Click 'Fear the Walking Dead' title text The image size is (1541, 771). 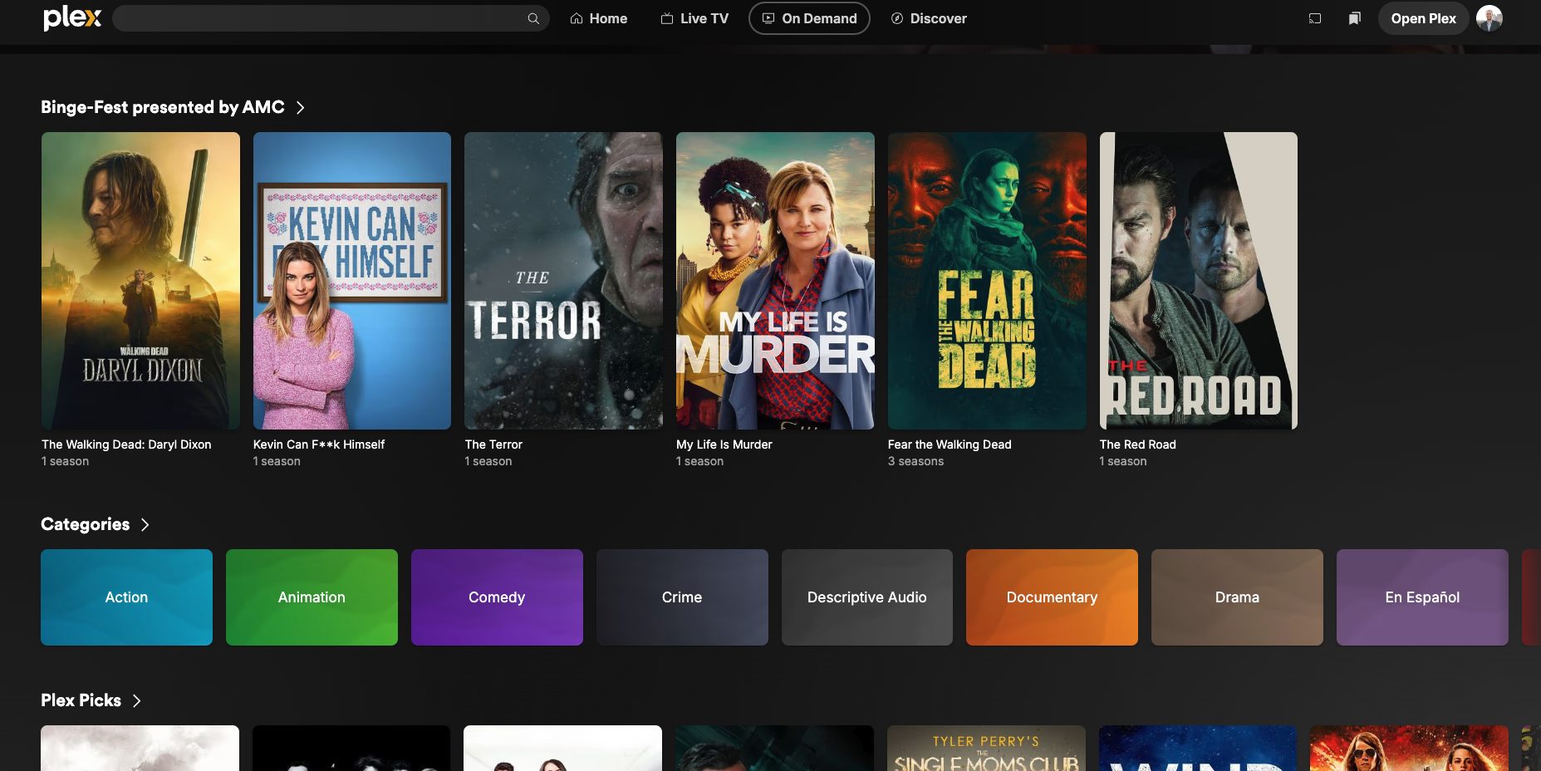[950, 444]
